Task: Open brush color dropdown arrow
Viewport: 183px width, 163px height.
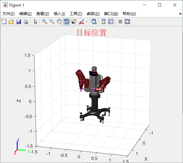Action: point(87,22)
